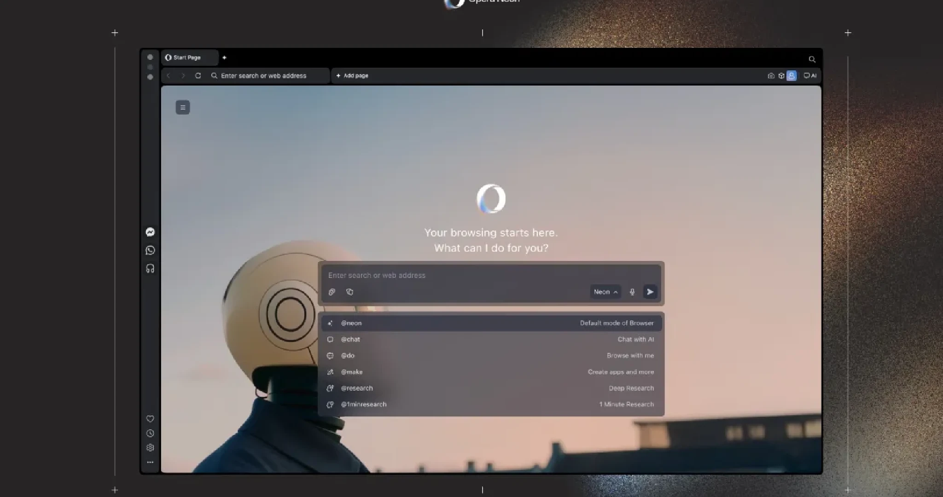This screenshot has height=497, width=943.
Task: Attach a file with the paperclip icon
Action: tap(332, 292)
